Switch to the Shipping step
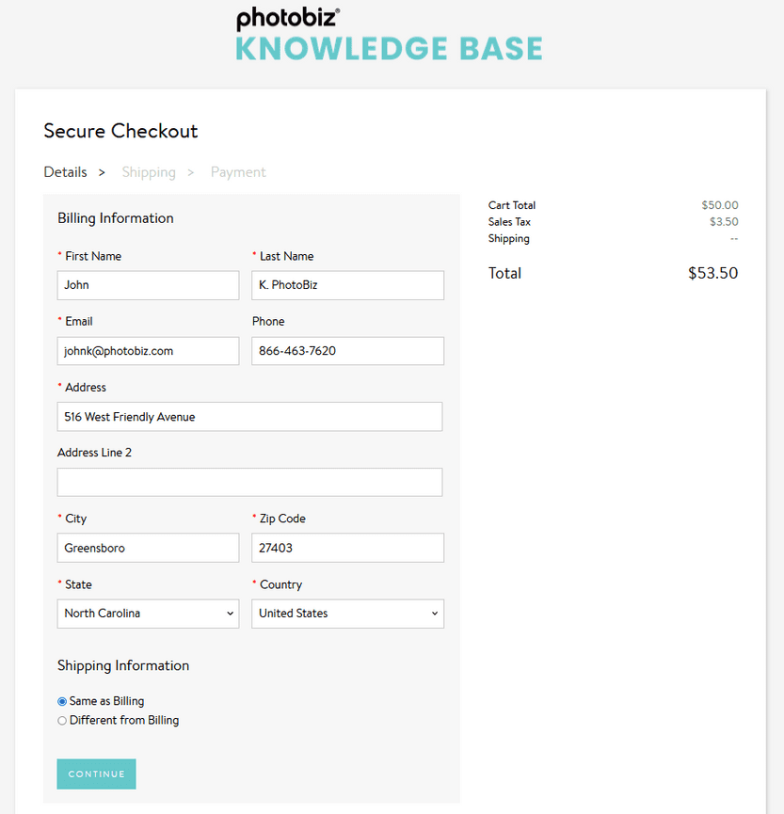This screenshot has height=814, width=784. tap(149, 172)
